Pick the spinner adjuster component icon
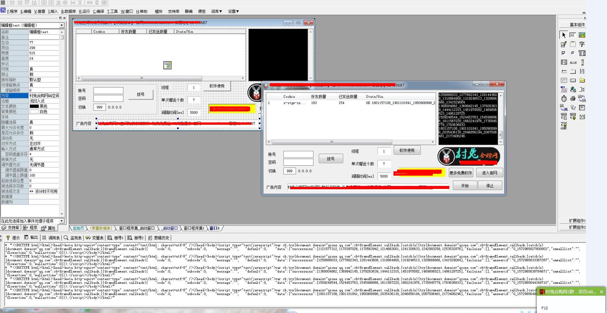 pyautogui.click(x=582, y=89)
